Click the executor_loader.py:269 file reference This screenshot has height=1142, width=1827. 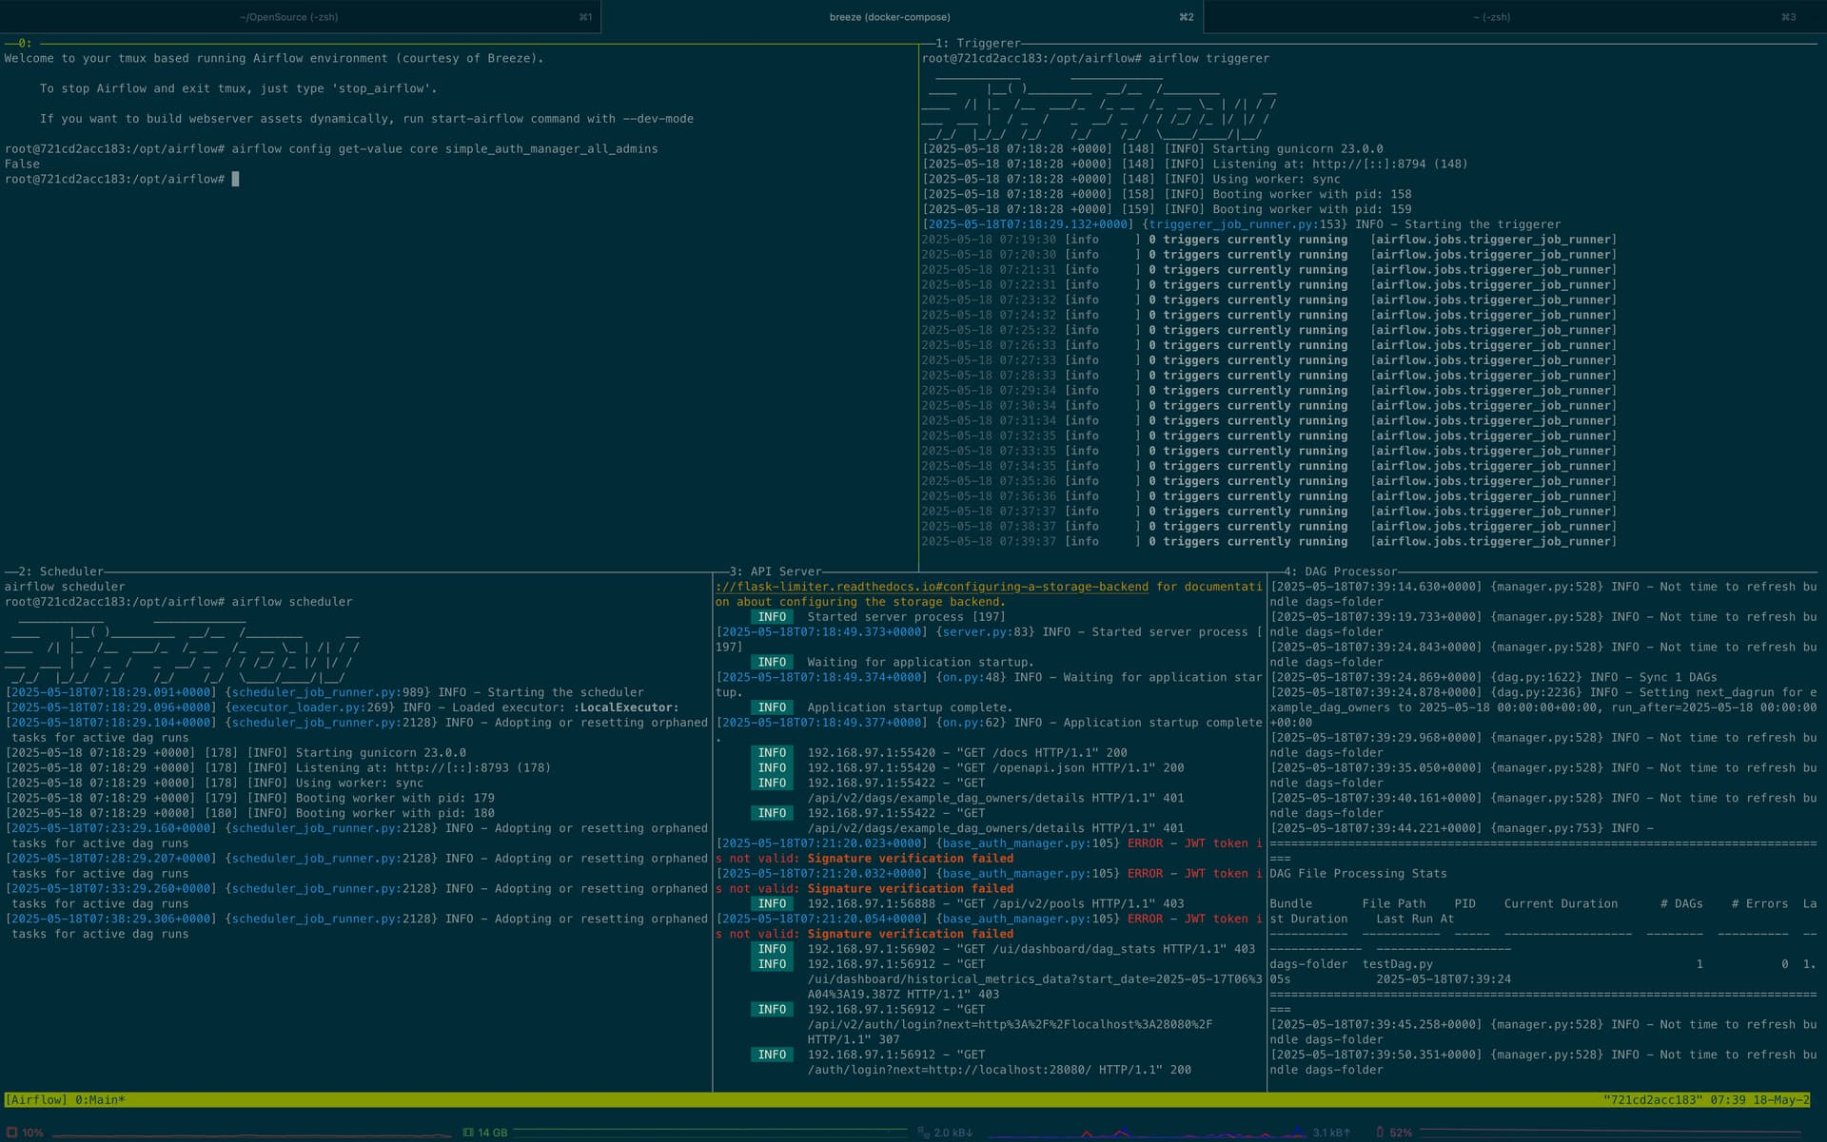(309, 707)
